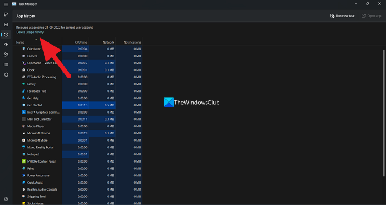386x205 pixels.
Task: Click the App history page title
Action: (x=25, y=16)
